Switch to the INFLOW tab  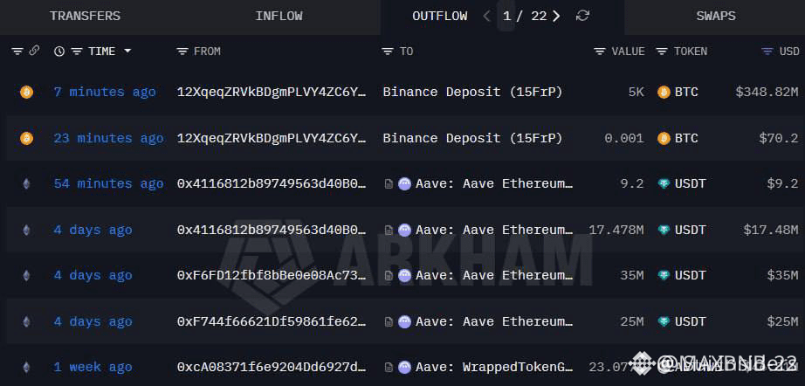pos(279,16)
